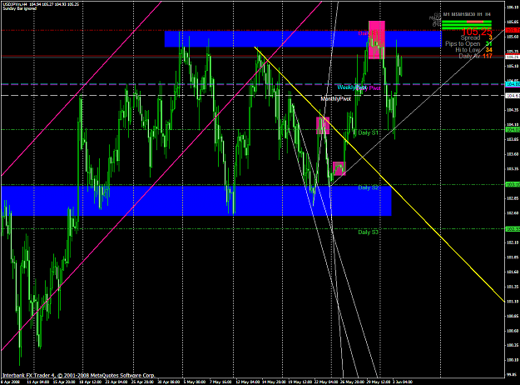Click the '18 Apr 12:00' time axis label

tap(90, 382)
